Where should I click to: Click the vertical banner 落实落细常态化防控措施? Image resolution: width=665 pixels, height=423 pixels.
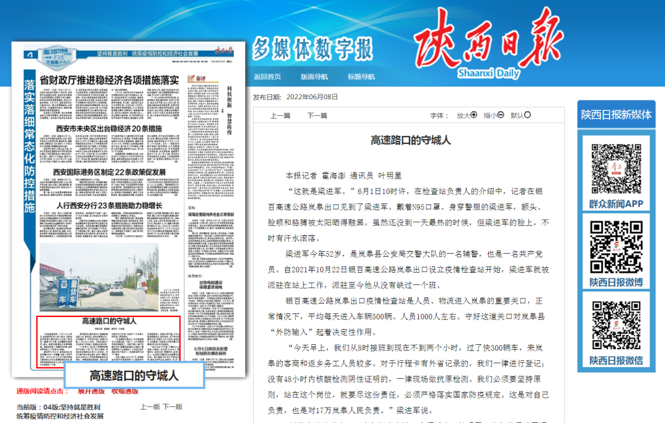(30, 147)
